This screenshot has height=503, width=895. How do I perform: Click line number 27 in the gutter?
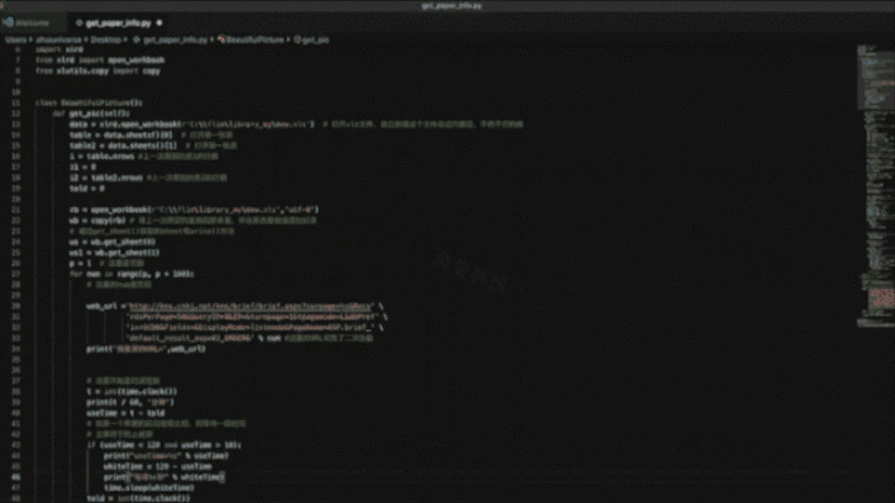click(x=16, y=273)
